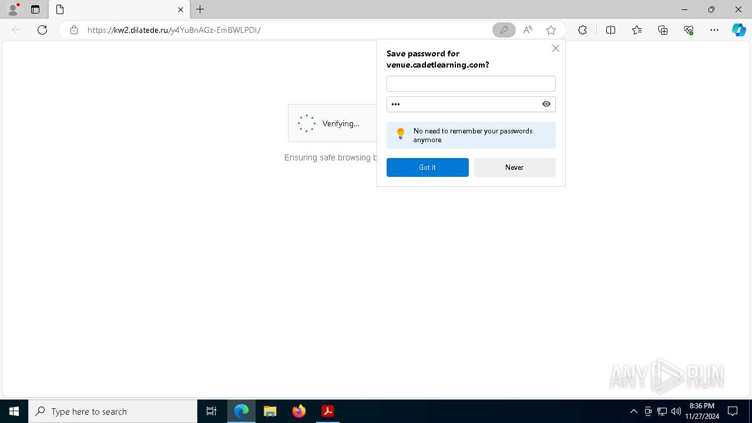Open Favorites list
752x423 pixels.
(637, 30)
